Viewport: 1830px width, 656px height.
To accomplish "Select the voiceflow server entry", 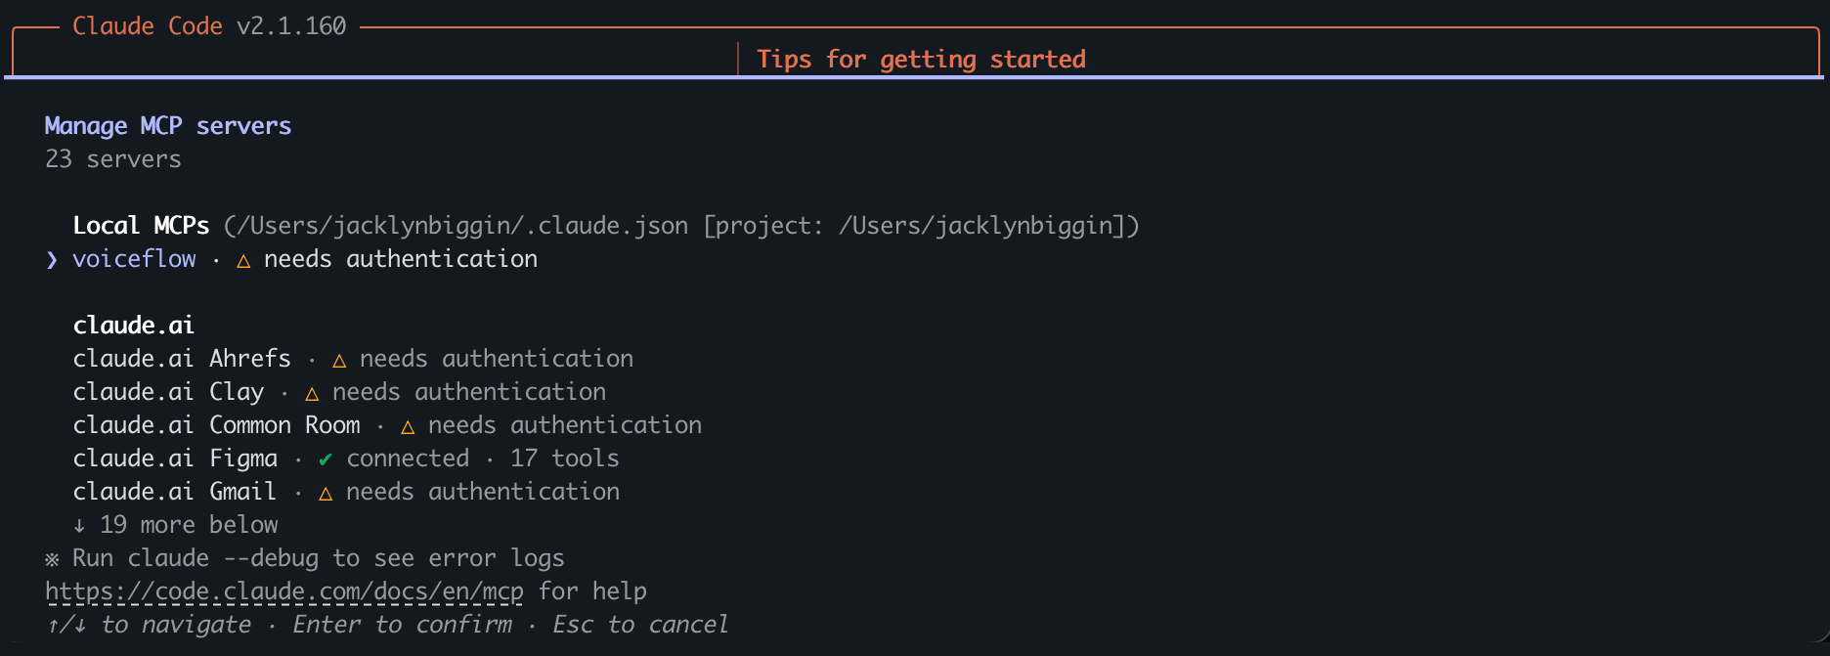I will pos(291,259).
